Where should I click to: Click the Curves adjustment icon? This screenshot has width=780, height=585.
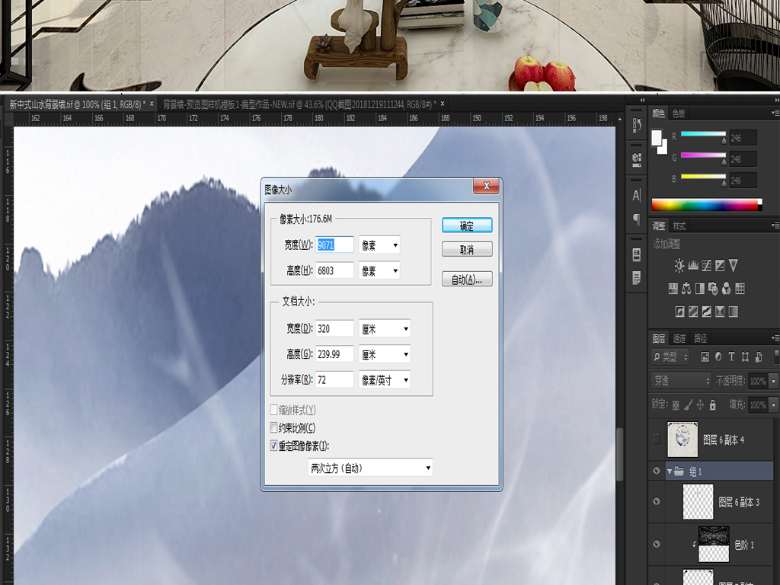(706, 266)
